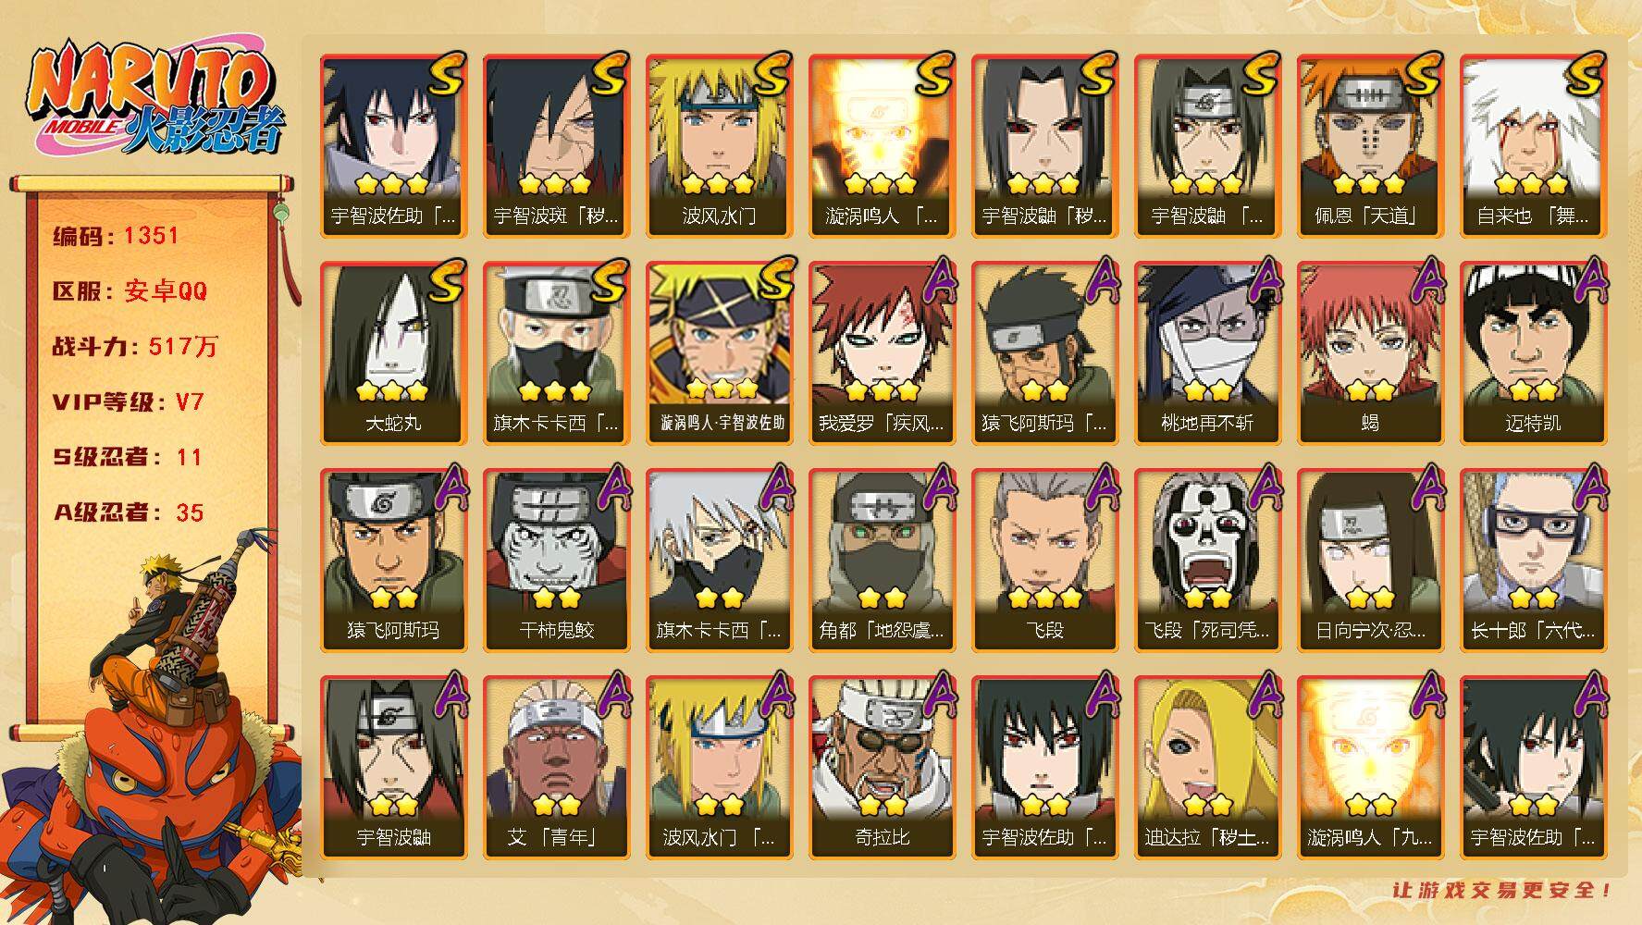Click the star rating on 宇智波鼬 bottom-row card
The height and width of the screenshot is (925, 1642).
[x=393, y=805]
